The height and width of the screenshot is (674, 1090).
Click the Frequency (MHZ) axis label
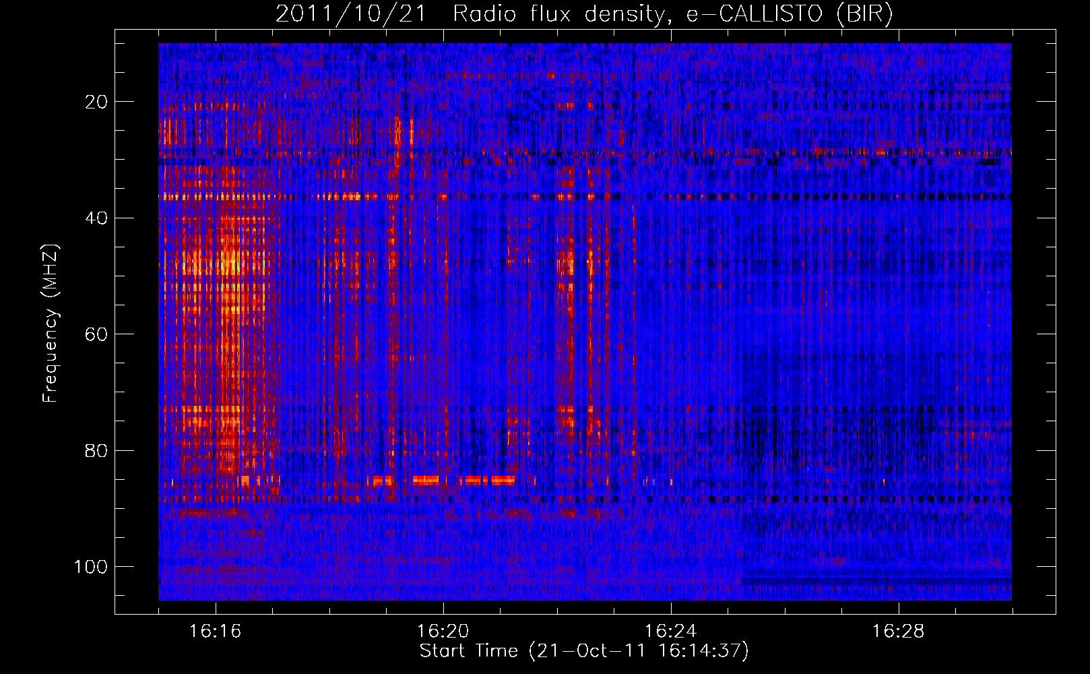coord(51,324)
